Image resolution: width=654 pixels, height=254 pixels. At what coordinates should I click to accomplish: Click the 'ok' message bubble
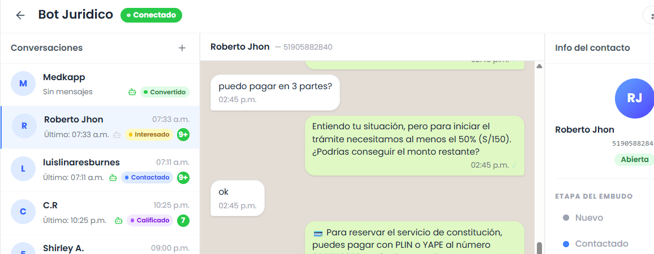(237, 198)
